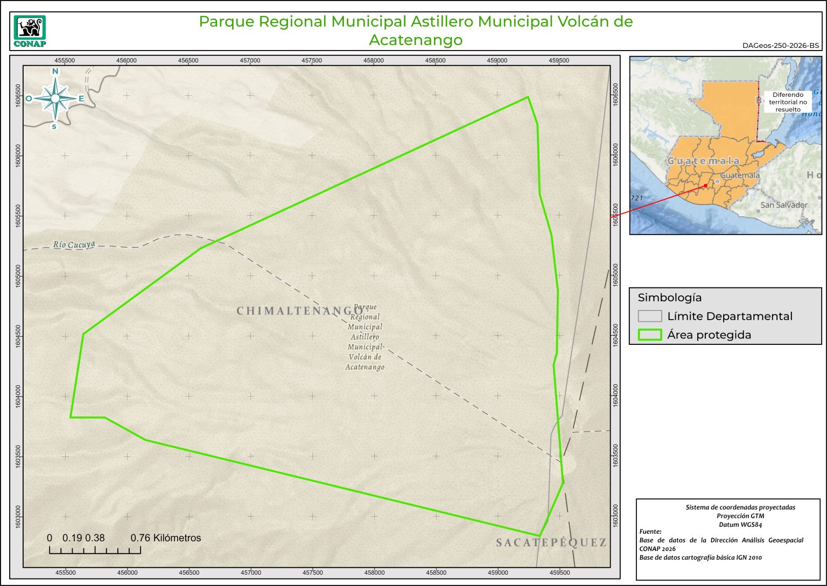Screen dimensions: 827x586
Task: Click the CONAP logo
Action: pyautogui.click(x=30, y=31)
